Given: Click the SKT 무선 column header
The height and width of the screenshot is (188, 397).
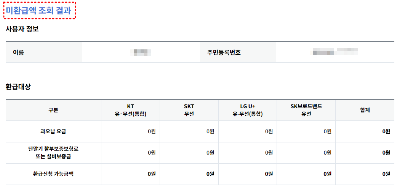Looking at the screenshot, I should (x=189, y=110).
